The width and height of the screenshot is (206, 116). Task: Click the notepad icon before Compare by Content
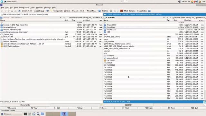[x=51, y=11]
